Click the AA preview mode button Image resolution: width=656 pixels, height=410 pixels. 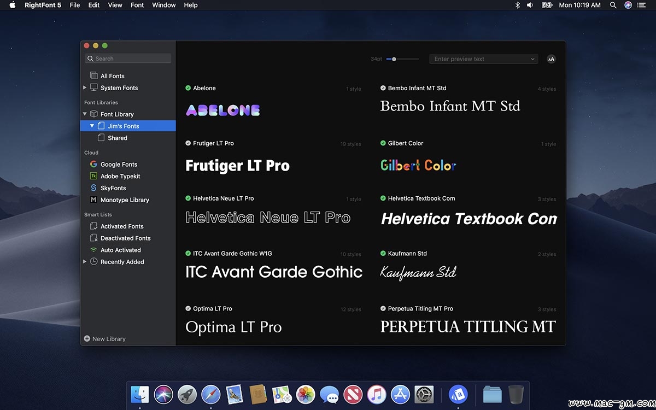click(551, 59)
